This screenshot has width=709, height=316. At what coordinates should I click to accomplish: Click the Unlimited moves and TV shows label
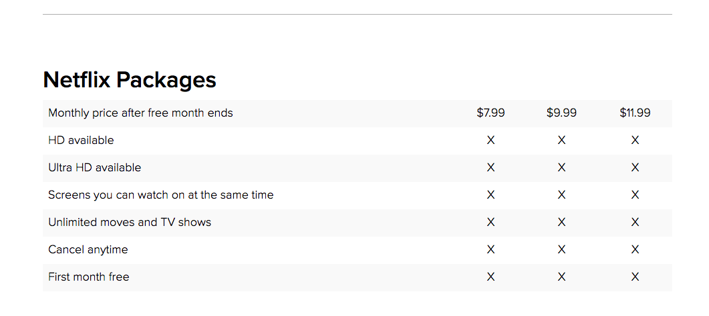pos(130,222)
